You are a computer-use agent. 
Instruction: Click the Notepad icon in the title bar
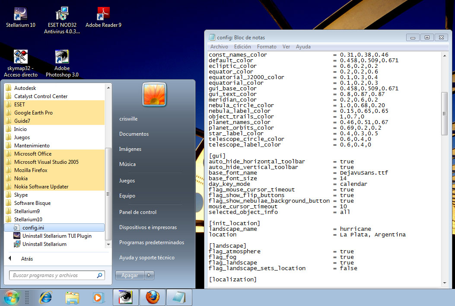point(212,37)
